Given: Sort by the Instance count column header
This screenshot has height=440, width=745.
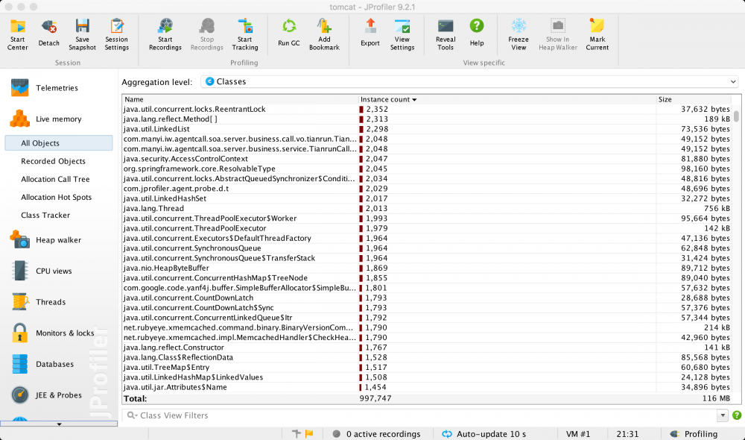Looking at the screenshot, I should point(389,99).
